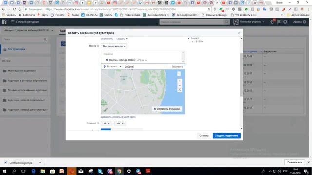Click Показать все downloads button
The height and width of the screenshot is (175, 312).
pyautogui.click(x=294, y=162)
